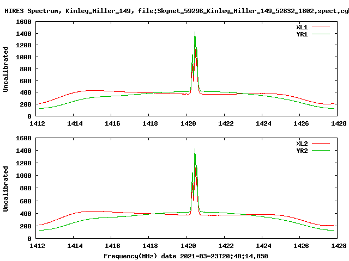Click the 600 tick label in the XL2/YR2 plot
This screenshot has width=349, height=261.
click(26, 201)
